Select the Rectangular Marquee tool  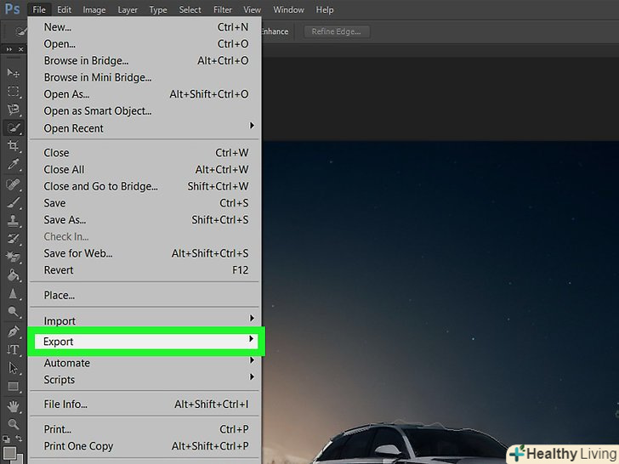13,92
